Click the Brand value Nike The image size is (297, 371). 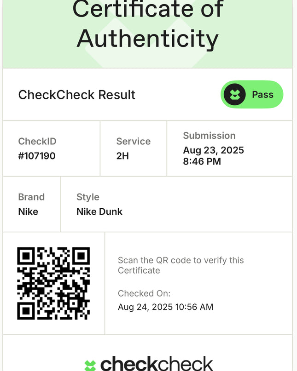(x=28, y=211)
